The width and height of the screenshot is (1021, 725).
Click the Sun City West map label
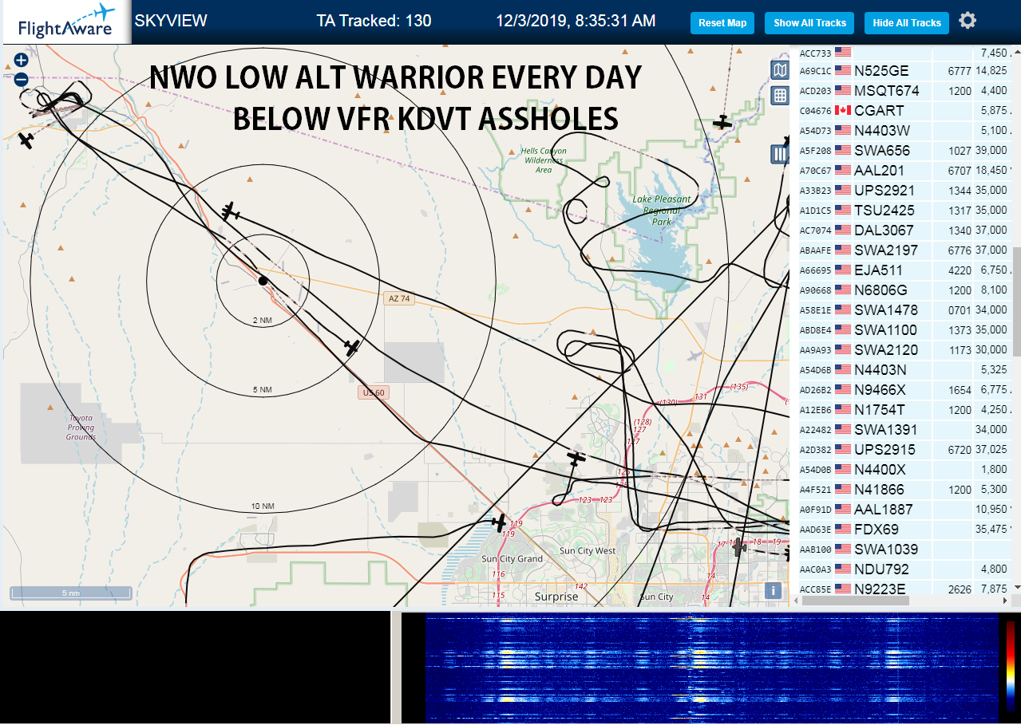[588, 551]
